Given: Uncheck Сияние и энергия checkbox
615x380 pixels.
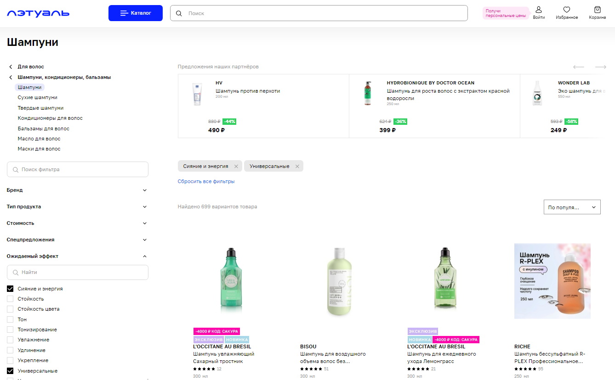Looking at the screenshot, I should (10, 289).
